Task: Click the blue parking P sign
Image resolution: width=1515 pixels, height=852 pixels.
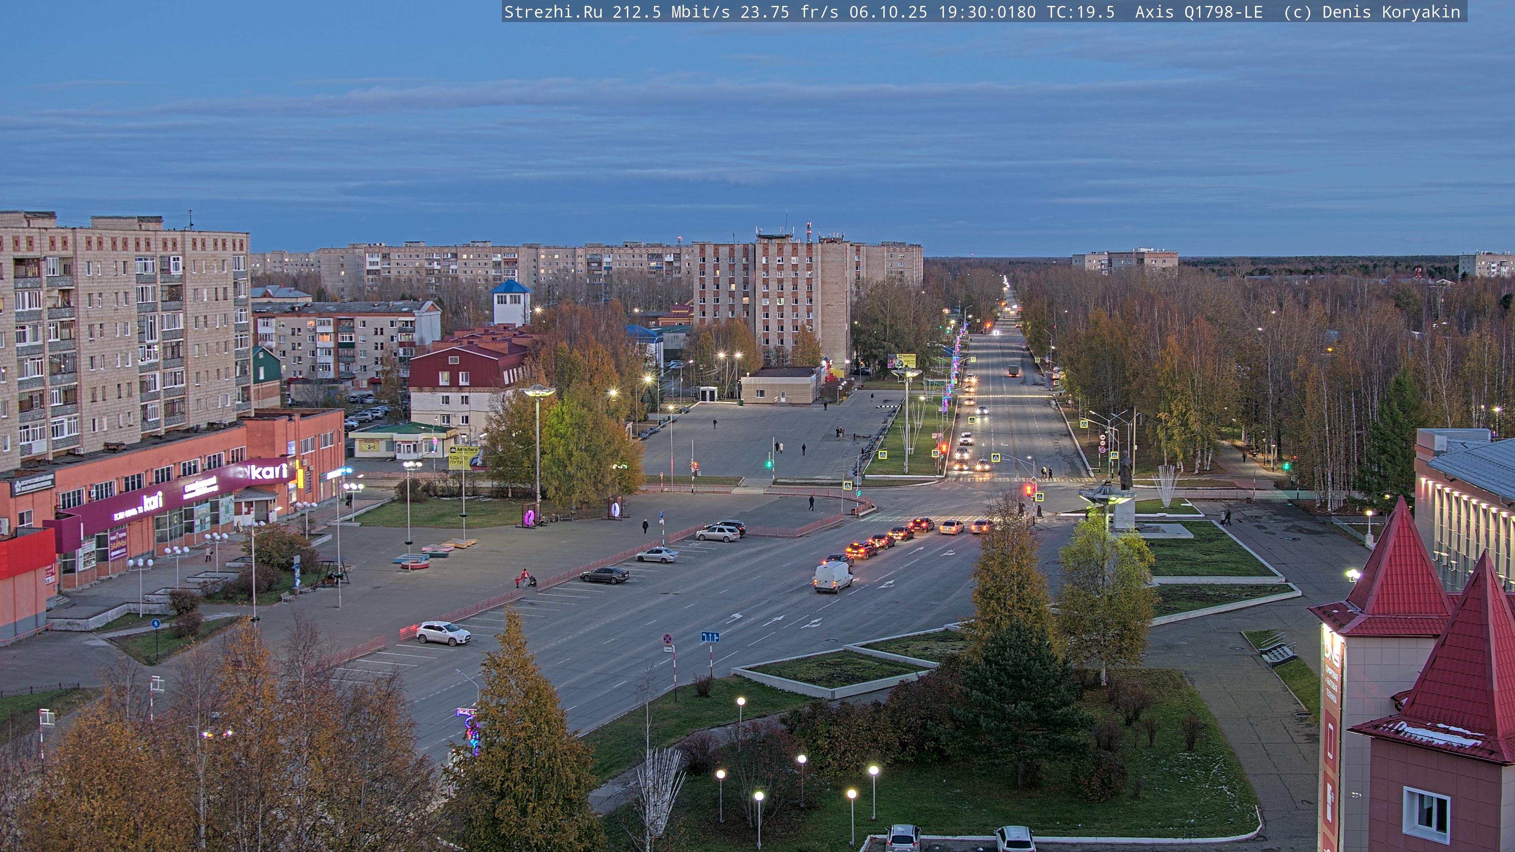Action: (661, 515)
